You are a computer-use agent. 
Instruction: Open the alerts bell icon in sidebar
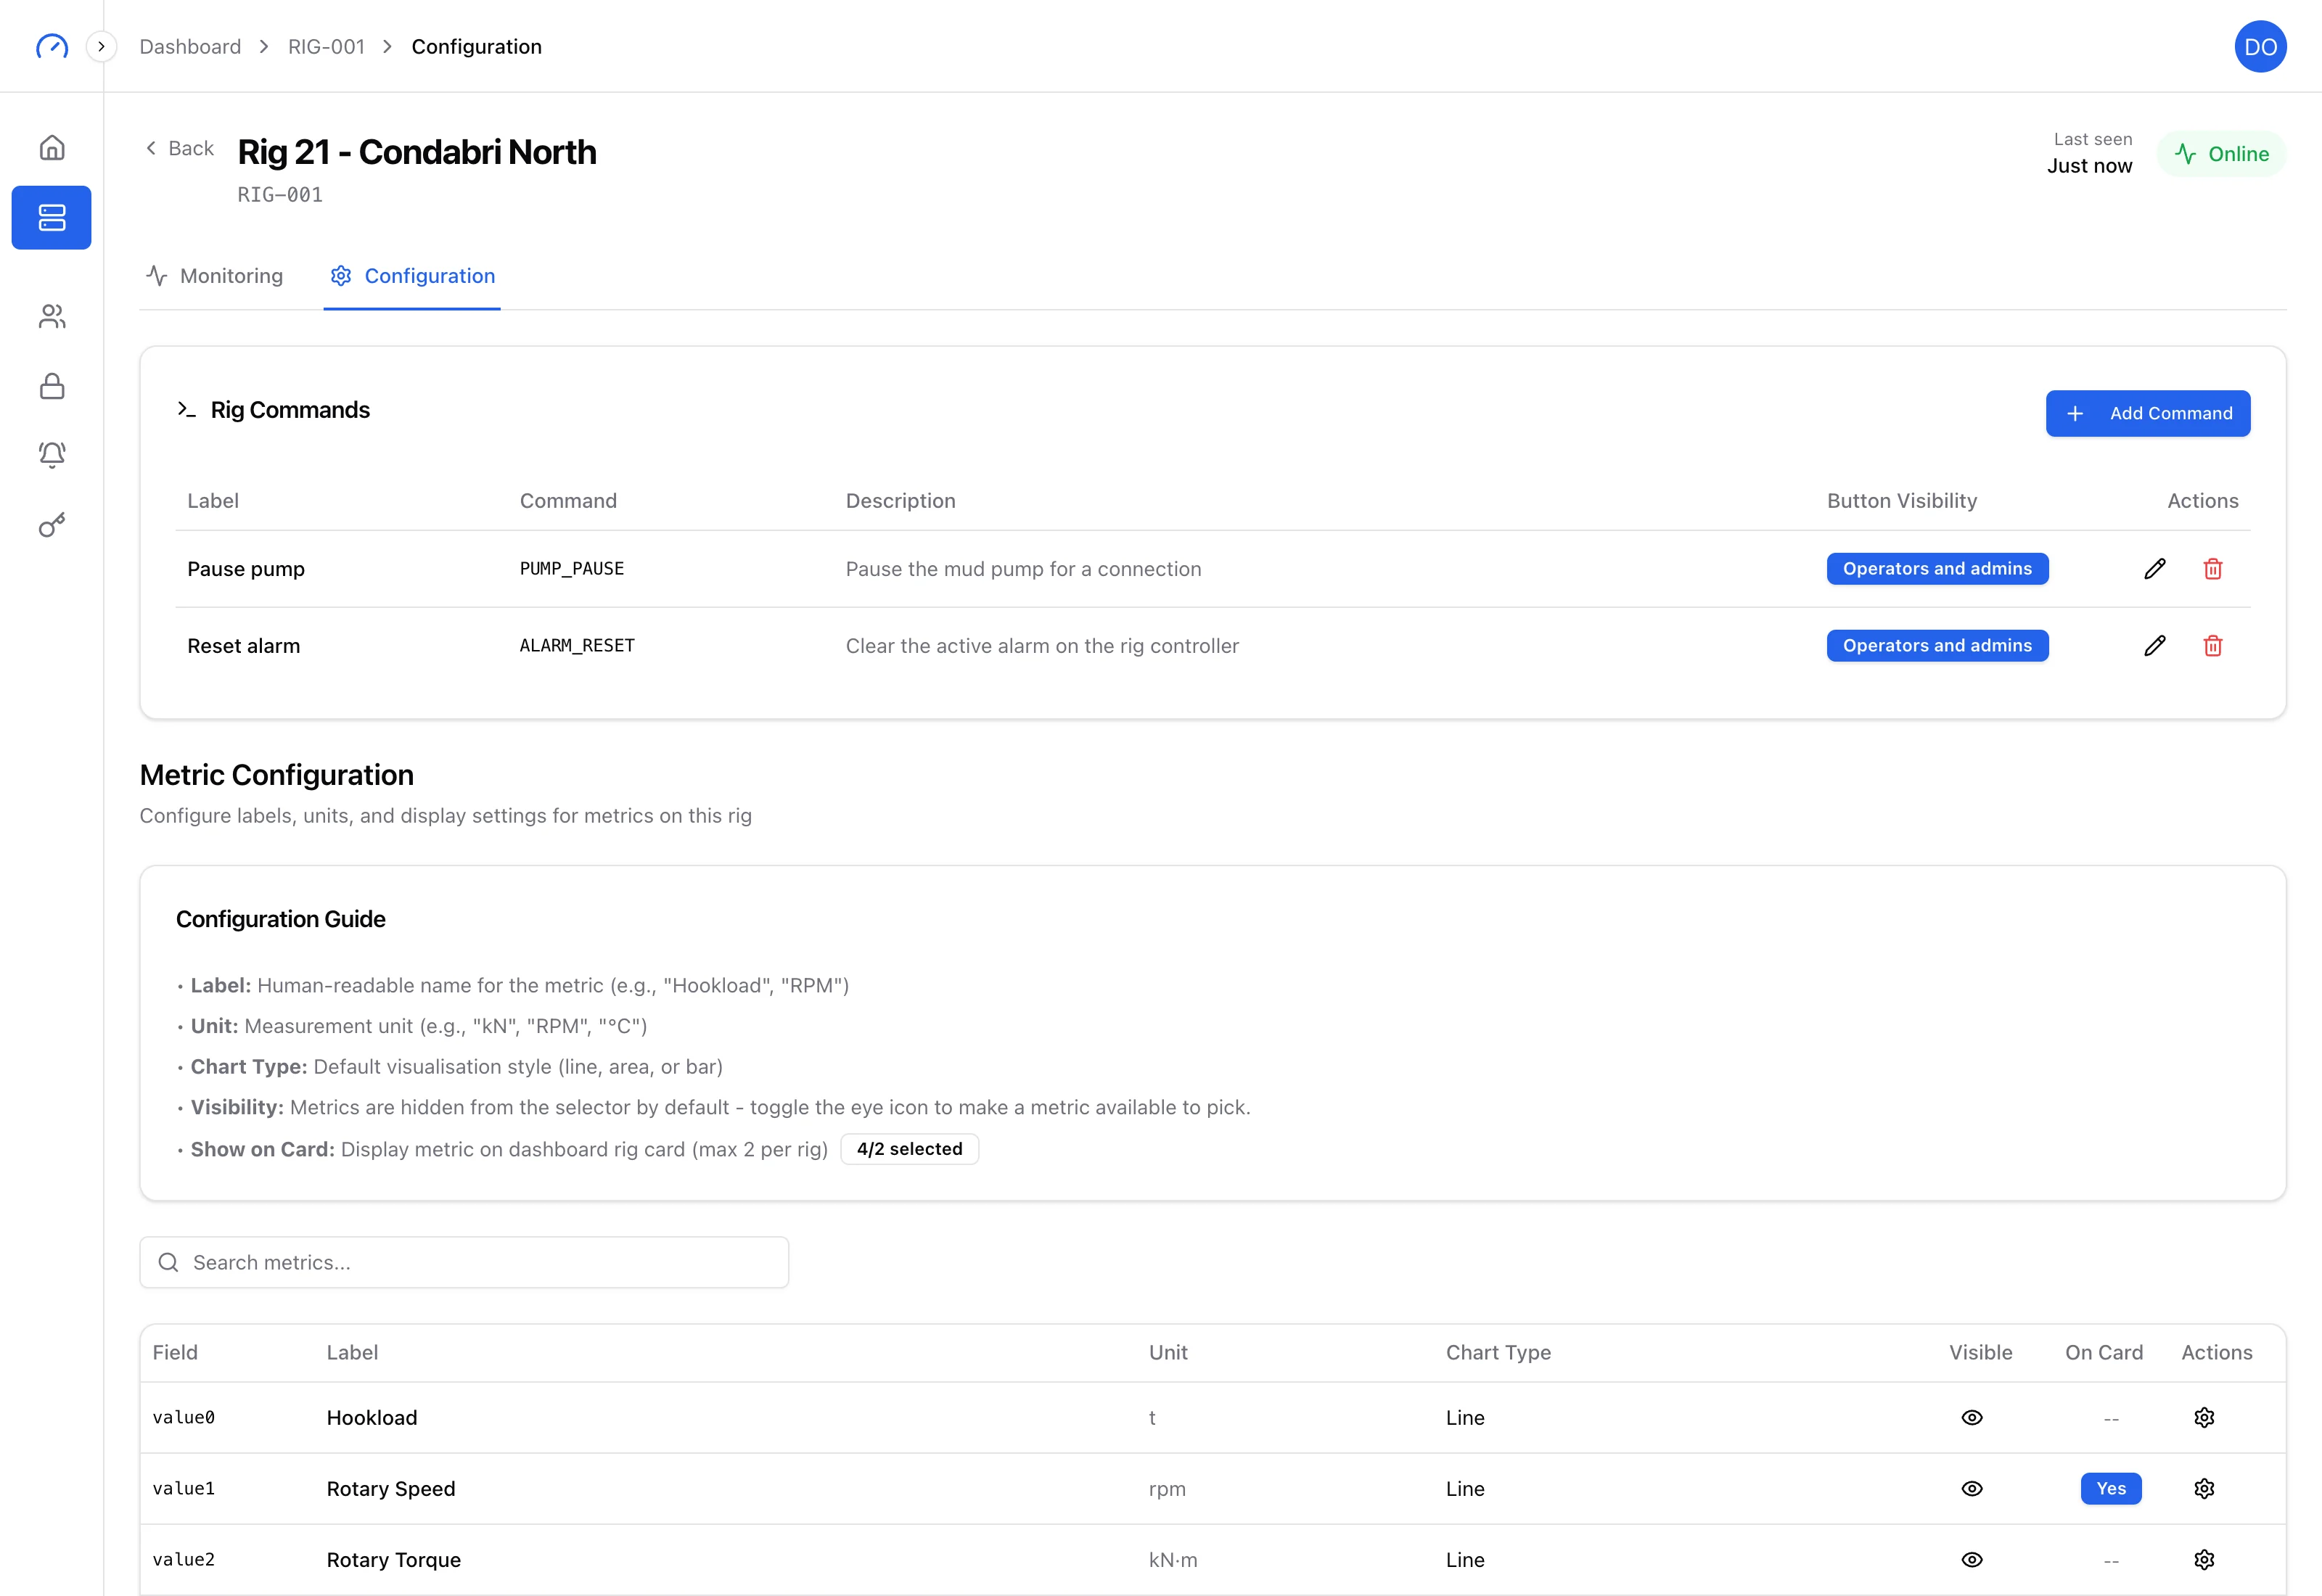click(52, 455)
